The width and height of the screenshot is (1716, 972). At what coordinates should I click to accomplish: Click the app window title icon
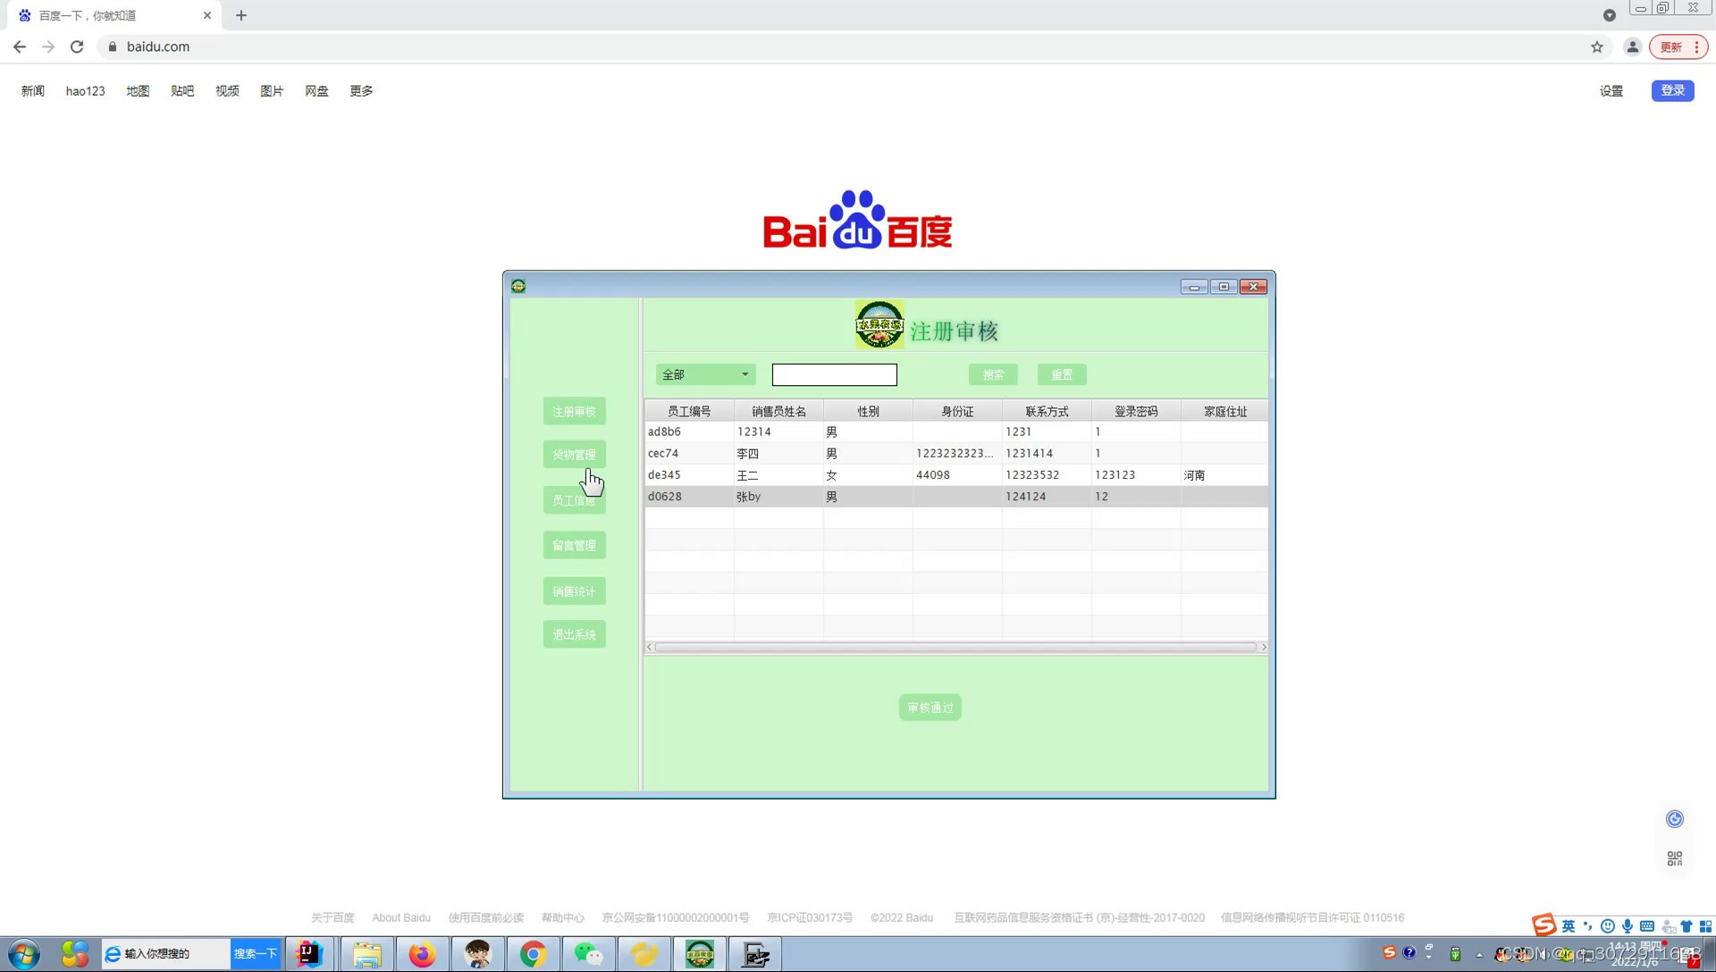coord(518,286)
